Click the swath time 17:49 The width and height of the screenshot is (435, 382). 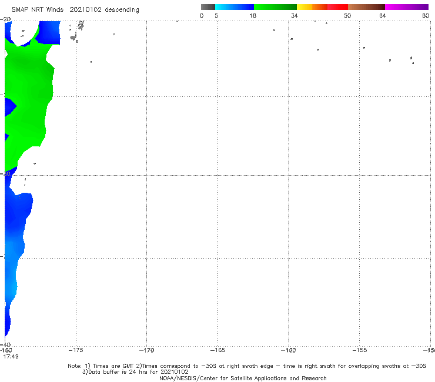tap(11, 357)
